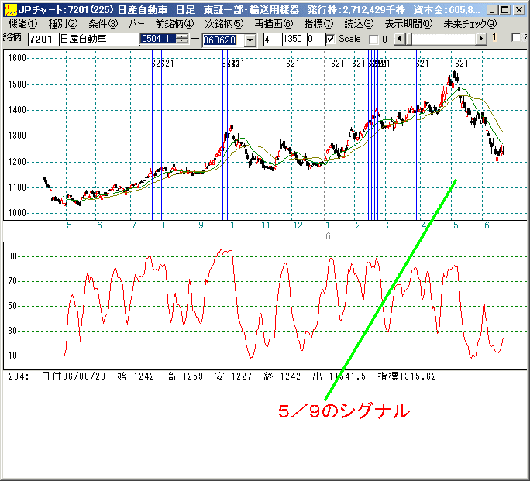Click the status bar indicator value 指標1315.62
Viewport: 530px width, 481px height.
pyautogui.click(x=407, y=376)
